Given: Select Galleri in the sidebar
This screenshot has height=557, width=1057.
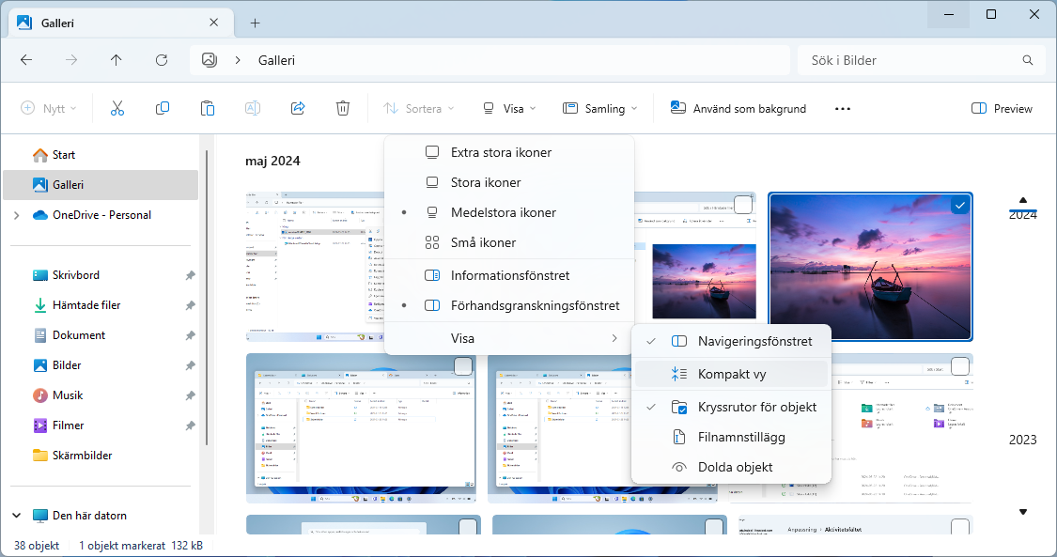Looking at the screenshot, I should (x=101, y=184).
